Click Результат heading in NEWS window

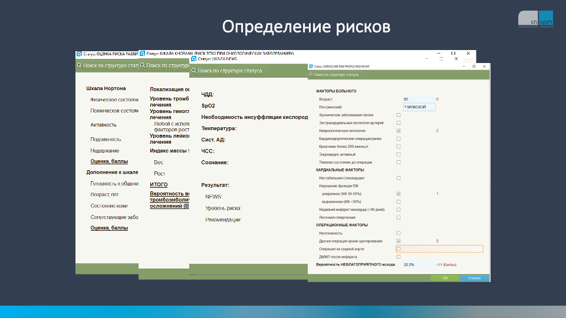[215, 185]
